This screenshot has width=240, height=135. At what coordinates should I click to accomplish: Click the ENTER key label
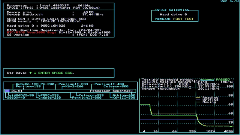point(44,73)
